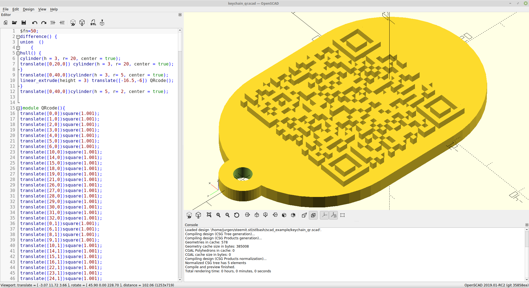Close the Editor panel
The height and width of the screenshot is (288, 529).
[x=180, y=15]
